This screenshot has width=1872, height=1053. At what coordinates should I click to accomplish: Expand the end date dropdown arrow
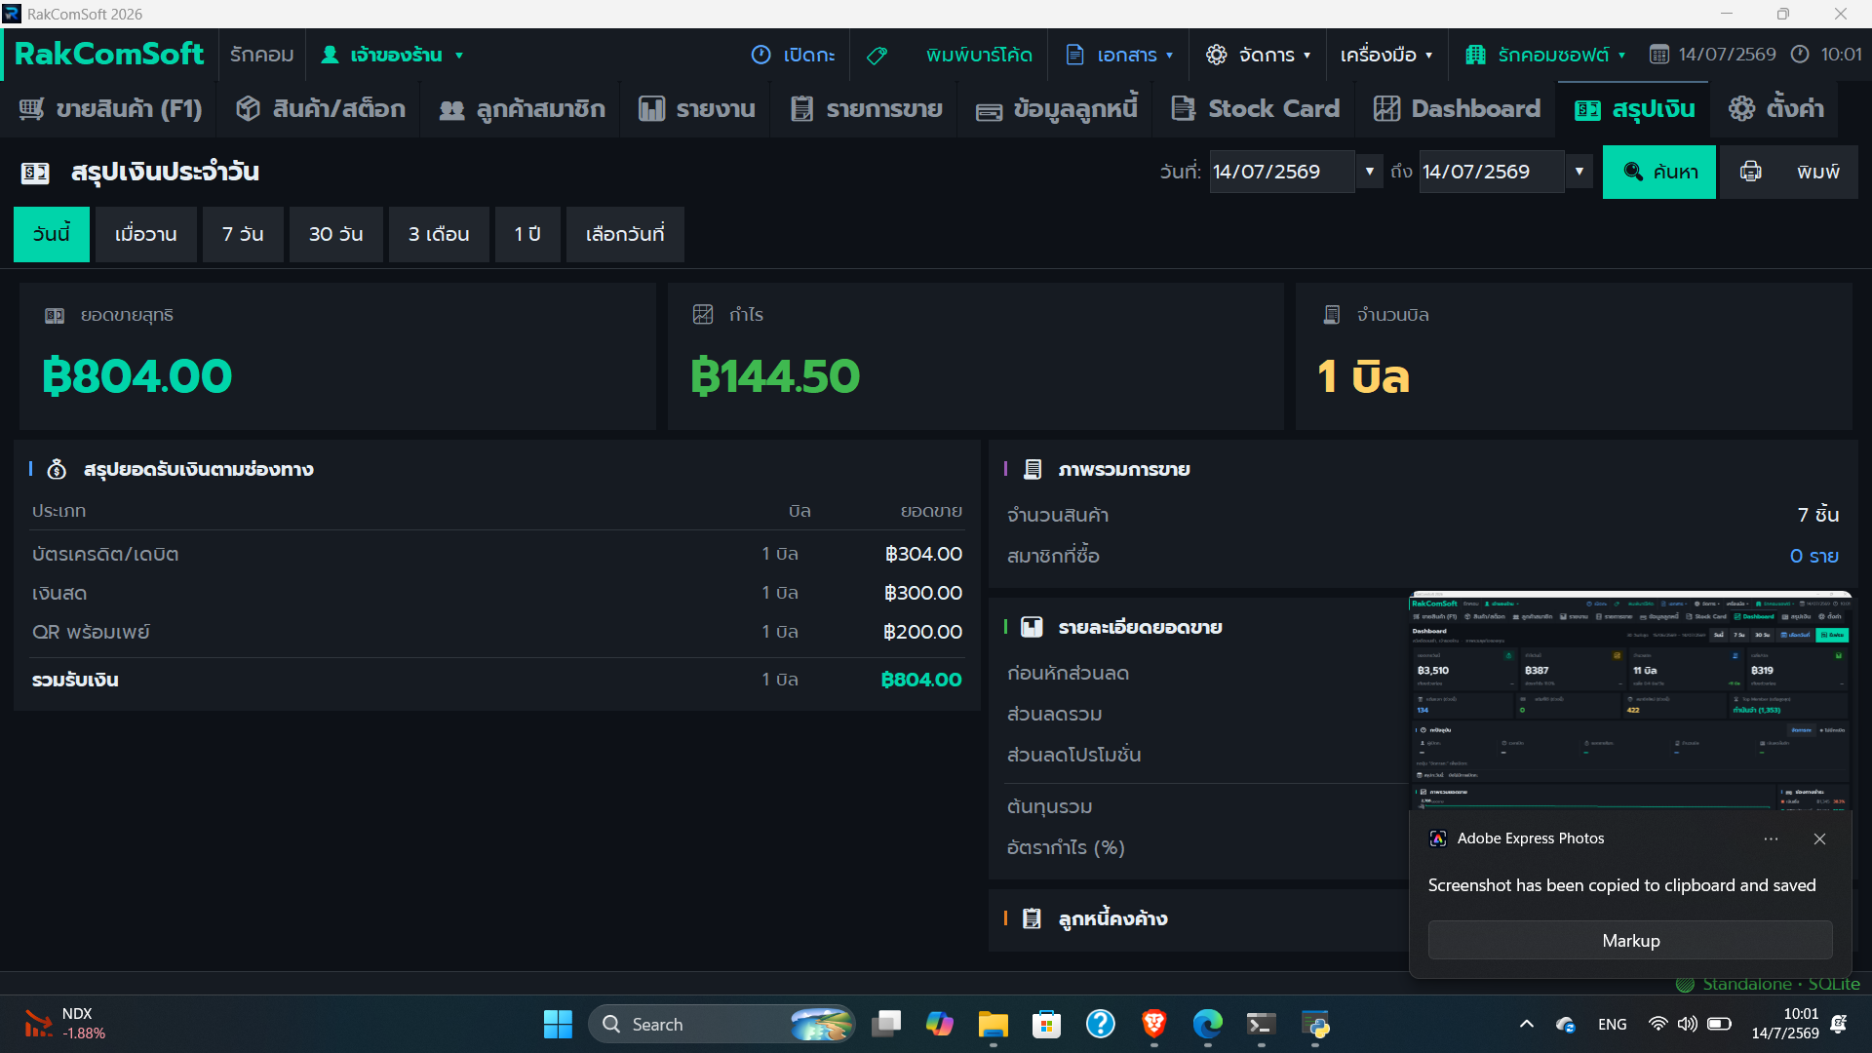pyautogui.click(x=1579, y=172)
